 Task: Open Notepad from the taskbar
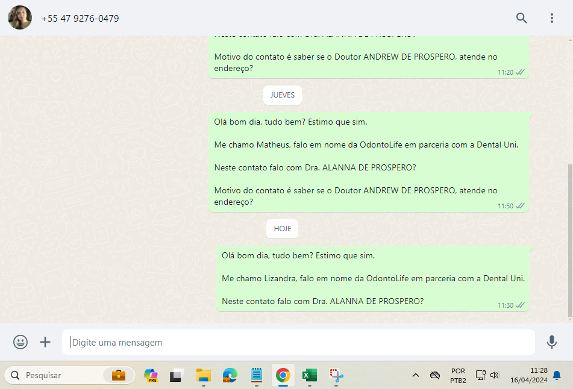[257, 375]
